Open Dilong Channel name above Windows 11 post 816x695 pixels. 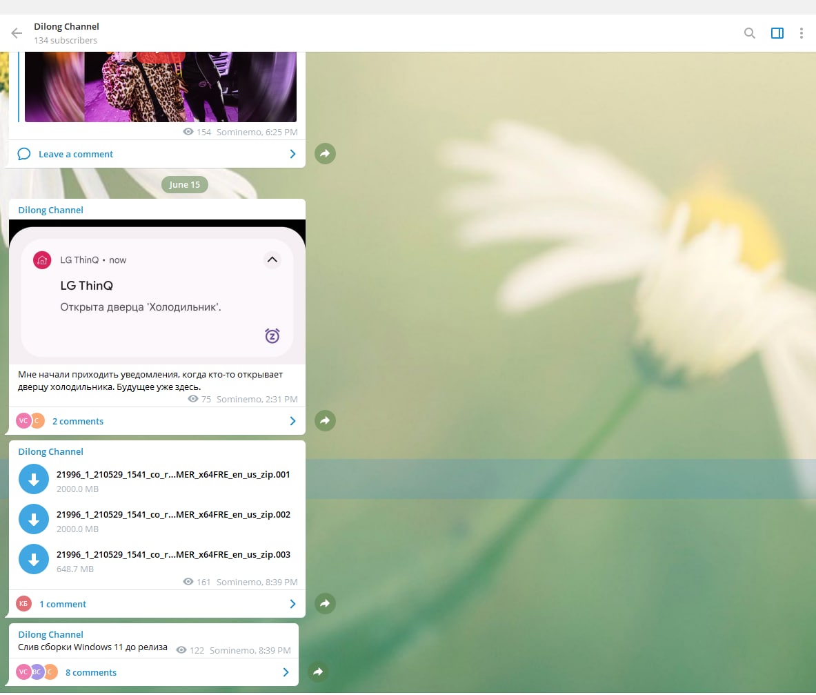tap(50, 635)
